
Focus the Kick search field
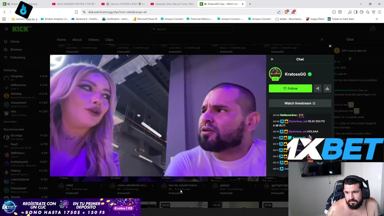(192, 29)
